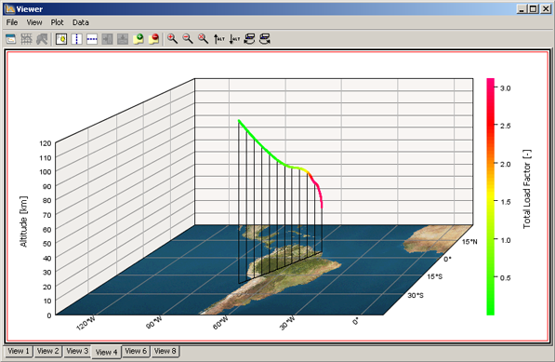
Task: Click the 15°N latitude label
Action: coord(469,242)
